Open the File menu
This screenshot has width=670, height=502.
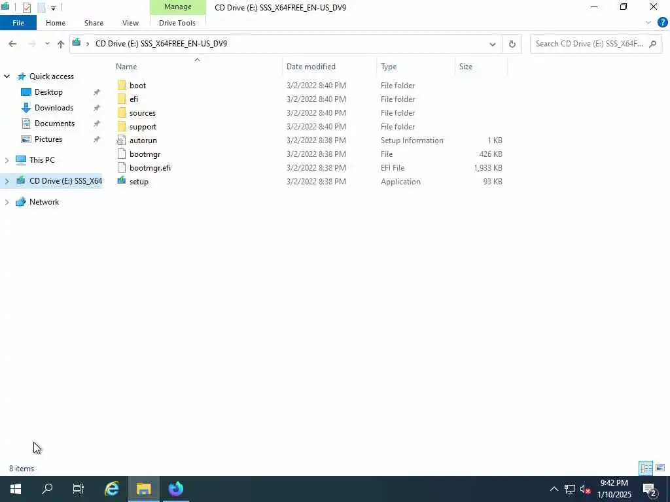point(18,23)
